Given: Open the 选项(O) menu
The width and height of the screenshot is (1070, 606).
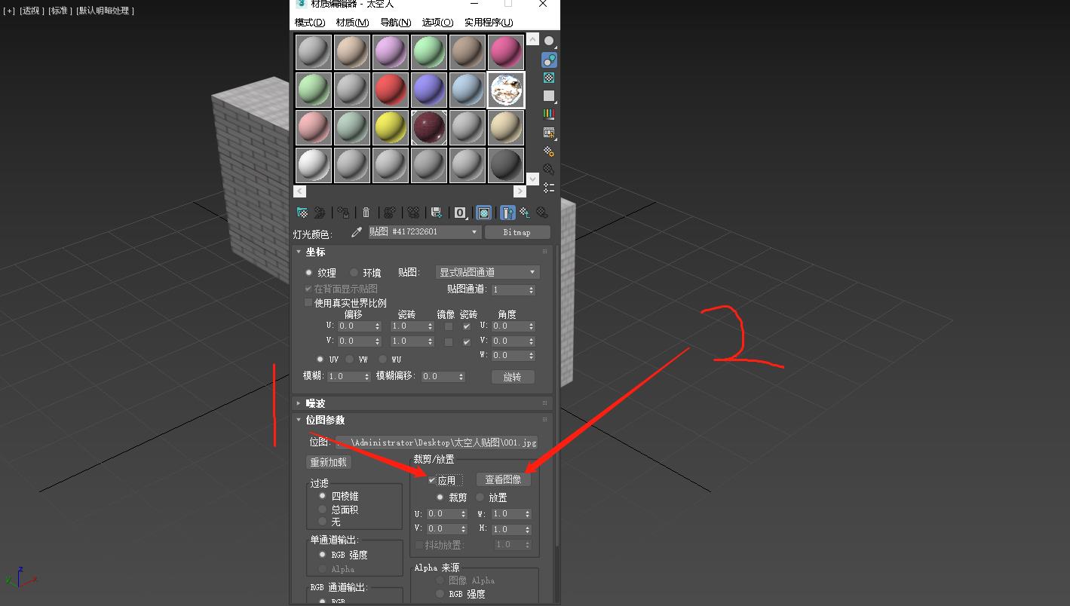Looking at the screenshot, I should coord(436,22).
